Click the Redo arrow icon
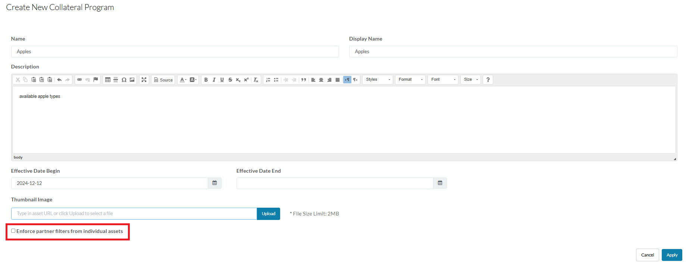 pos(68,80)
